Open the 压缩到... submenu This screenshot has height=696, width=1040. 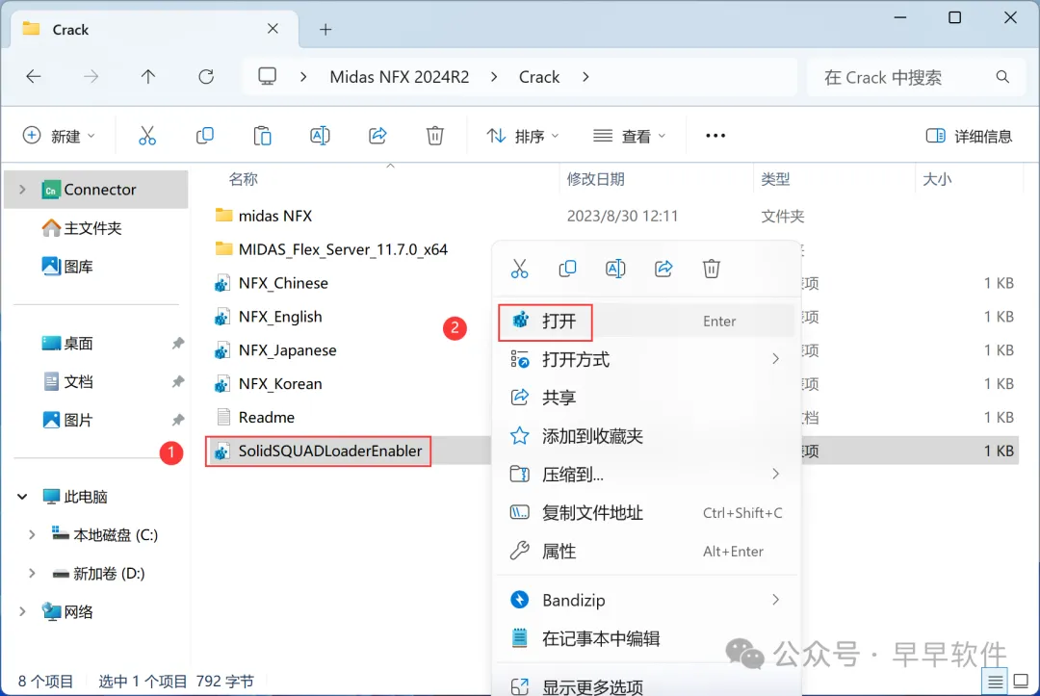[x=645, y=474]
